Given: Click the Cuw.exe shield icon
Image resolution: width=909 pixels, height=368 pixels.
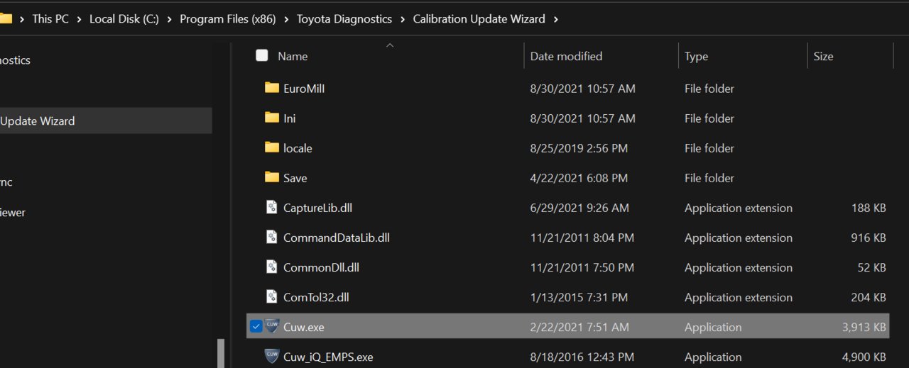Looking at the screenshot, I should point(272,326).
